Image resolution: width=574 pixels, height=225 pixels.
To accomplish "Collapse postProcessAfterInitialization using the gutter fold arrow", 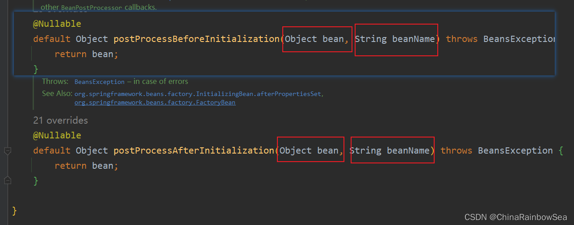I will point(8,151).
